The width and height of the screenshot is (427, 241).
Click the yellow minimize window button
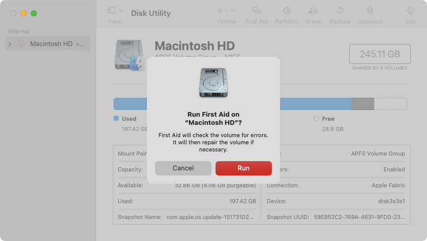pyautogui.click(x=24, y=13)
